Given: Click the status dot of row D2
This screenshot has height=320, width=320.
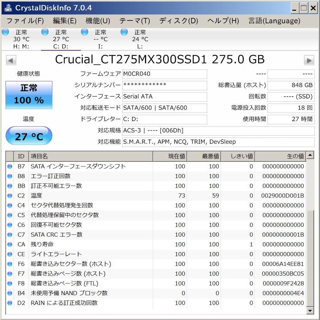Looking at the screenshot, I should (10, 303).
